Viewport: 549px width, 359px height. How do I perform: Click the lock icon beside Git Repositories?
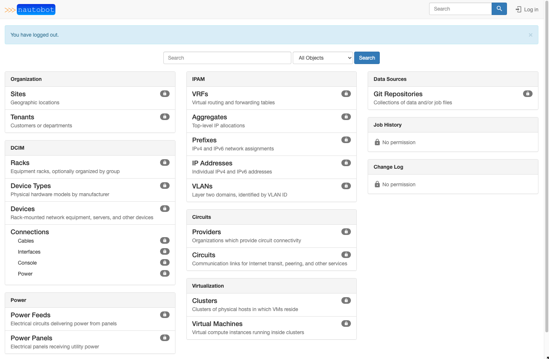click(527, 94)
